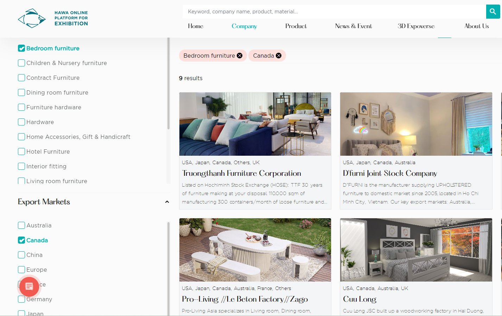
Task: Uncheck the Bedroom furniture checkbox
Action: point(21,48)
